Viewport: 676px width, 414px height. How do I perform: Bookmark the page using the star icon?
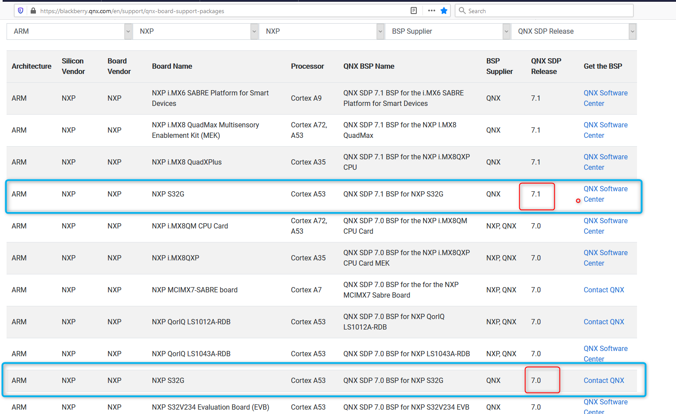pos(444,10)
